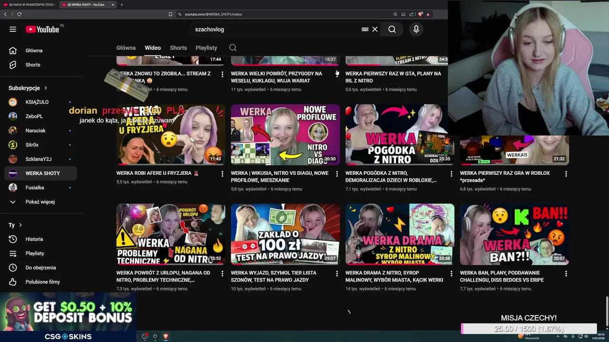Play the ZAKŁAD O 100 zł thumbnail

pyautogui.click(x=285, y=234)
